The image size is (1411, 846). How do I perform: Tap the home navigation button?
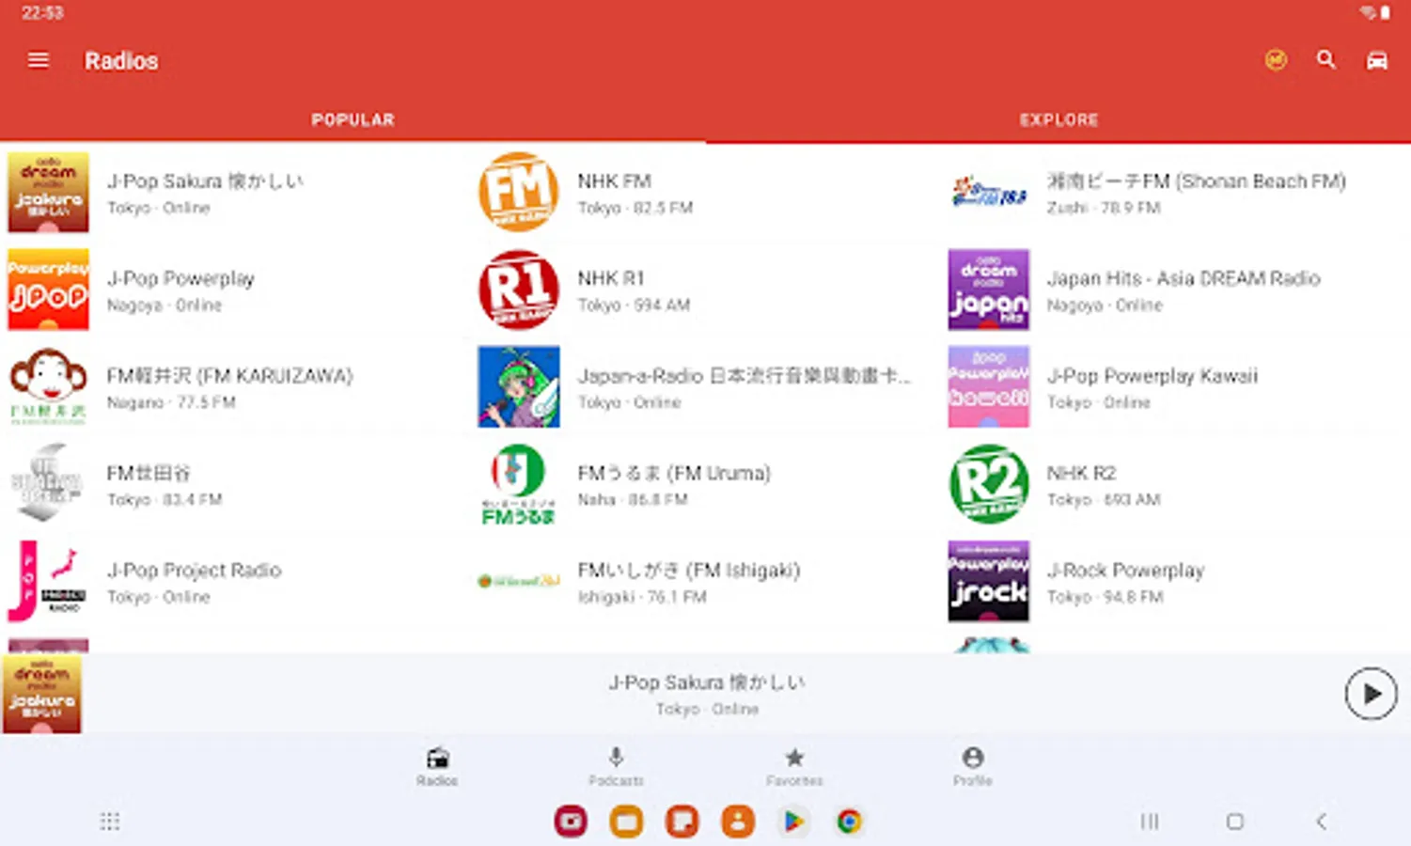point(1235,822)
